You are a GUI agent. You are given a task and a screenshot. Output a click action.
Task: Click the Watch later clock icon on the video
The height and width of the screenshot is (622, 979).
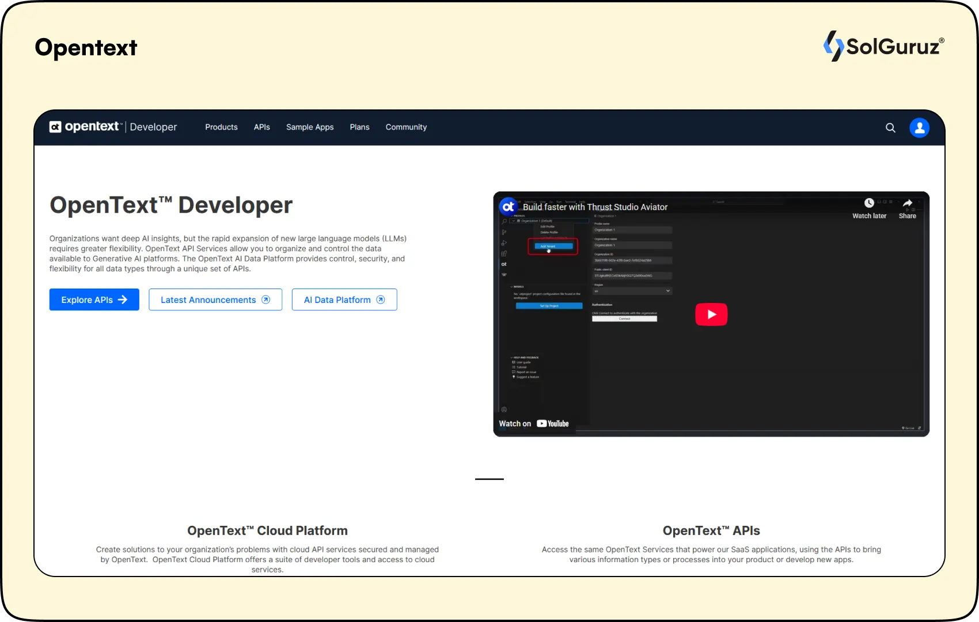(x=870, y=203)
